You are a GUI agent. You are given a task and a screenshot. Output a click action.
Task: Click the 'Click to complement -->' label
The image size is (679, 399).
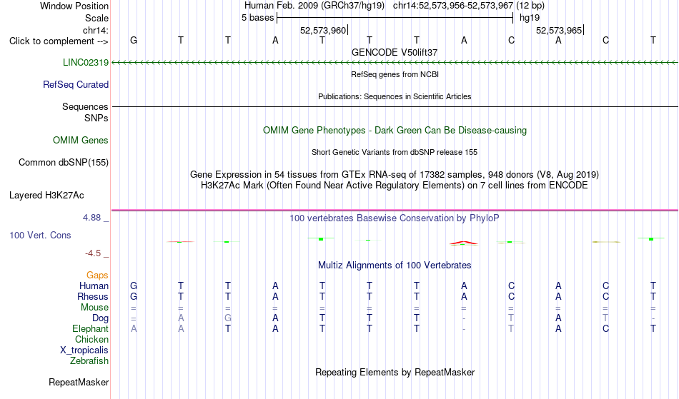click(x=59, y=41)
